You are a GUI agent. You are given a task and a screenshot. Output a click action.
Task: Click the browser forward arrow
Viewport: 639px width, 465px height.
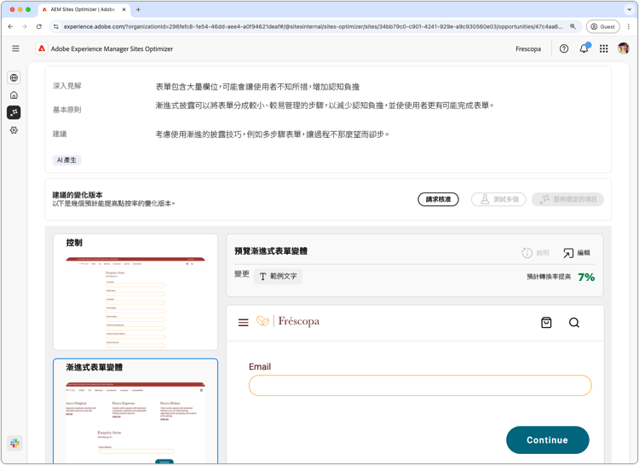point(25,26)
